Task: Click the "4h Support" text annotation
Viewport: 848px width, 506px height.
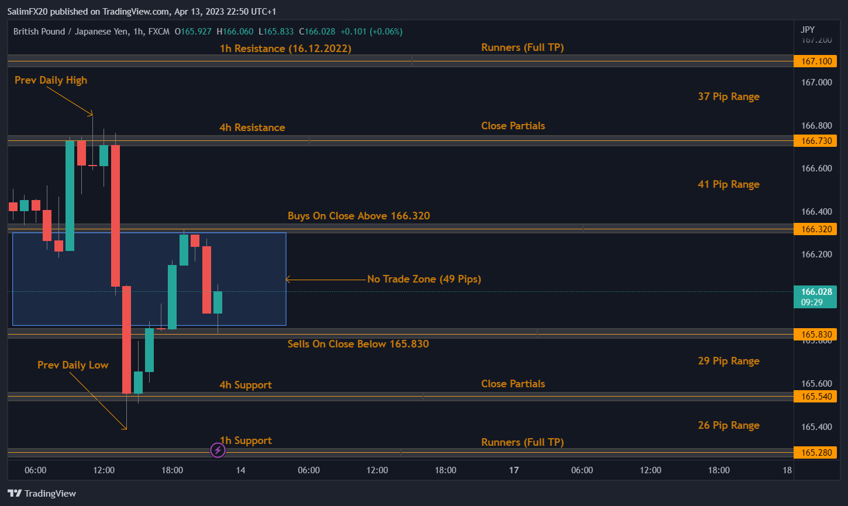Action: tap(245, 385)
